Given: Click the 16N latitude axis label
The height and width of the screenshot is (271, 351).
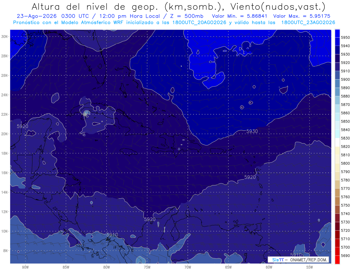Looking at the screenshot, I should click(4, 173).
